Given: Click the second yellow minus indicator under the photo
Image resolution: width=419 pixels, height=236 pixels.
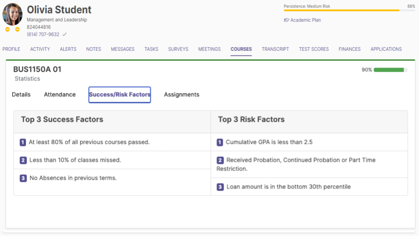Looking at the screenshot, I should click(17, 29).
